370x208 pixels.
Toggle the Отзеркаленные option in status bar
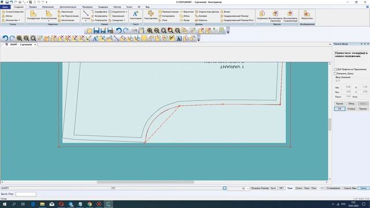click(333, 188)
